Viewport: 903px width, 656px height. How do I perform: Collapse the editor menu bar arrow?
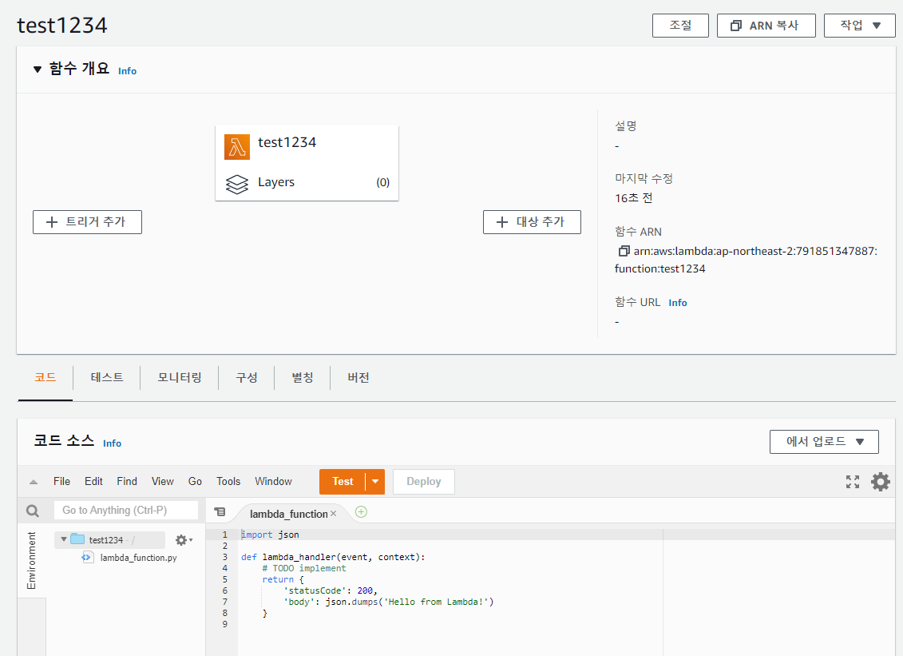(34, 482)
